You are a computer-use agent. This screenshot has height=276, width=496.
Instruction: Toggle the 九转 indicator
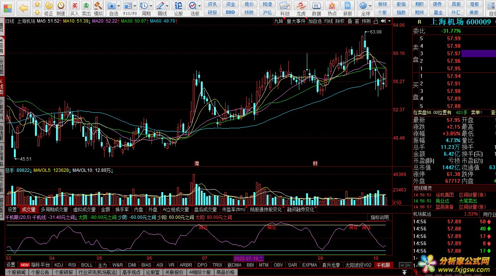click(279, 21)
